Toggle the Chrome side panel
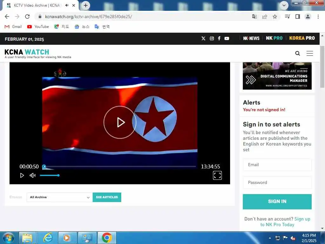This screenshot has width=325, height=244. [x=298, y=17]
